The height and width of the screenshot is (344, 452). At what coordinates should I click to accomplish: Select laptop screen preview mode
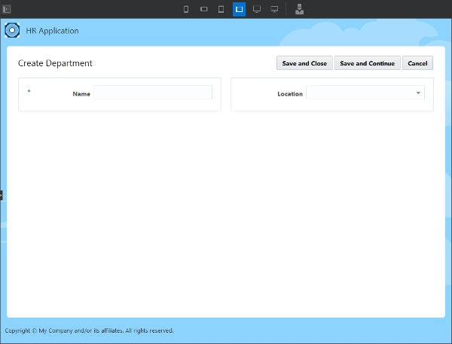[x=257, y=9]
